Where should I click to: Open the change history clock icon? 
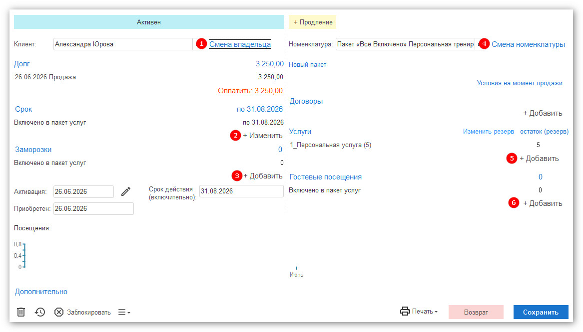pos(40,312)
